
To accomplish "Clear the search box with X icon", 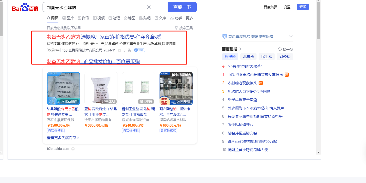I will [x=149, y=7].
